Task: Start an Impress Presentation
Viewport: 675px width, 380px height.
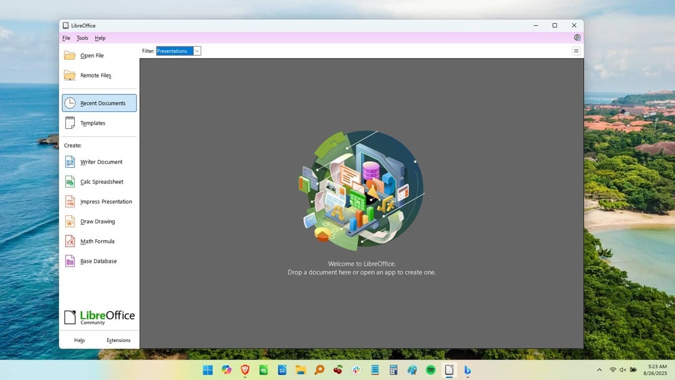Action: click(x=105, y=201)
